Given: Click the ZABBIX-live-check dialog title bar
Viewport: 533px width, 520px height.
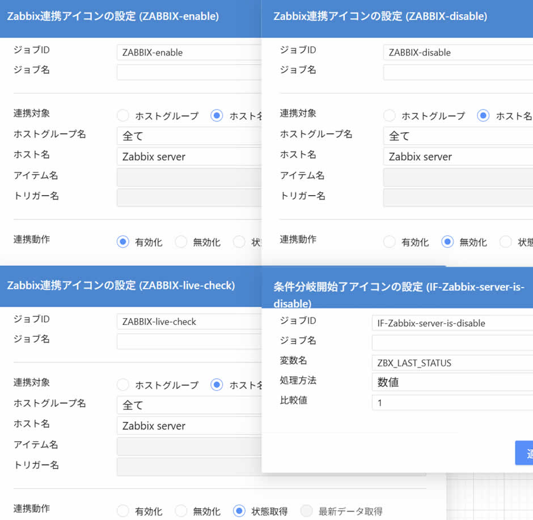Looking at the screenshot, I should click(130, 286).
